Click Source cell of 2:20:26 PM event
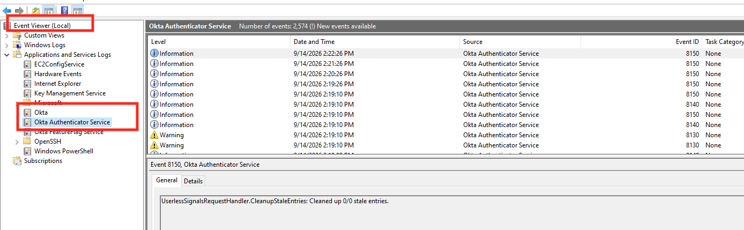This screenshot has width=744, height=230. click(x=501, y=74)
